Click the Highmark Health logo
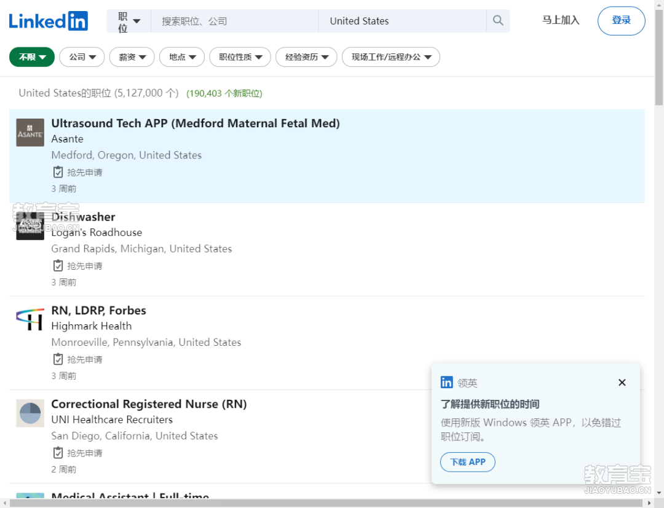This screenshot has width=664, height=508. [30, 319]
